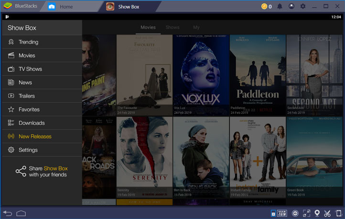This screenshot has height=219, width=345.
Task: Click the rotate device phone icon
Action: point(339,213)
